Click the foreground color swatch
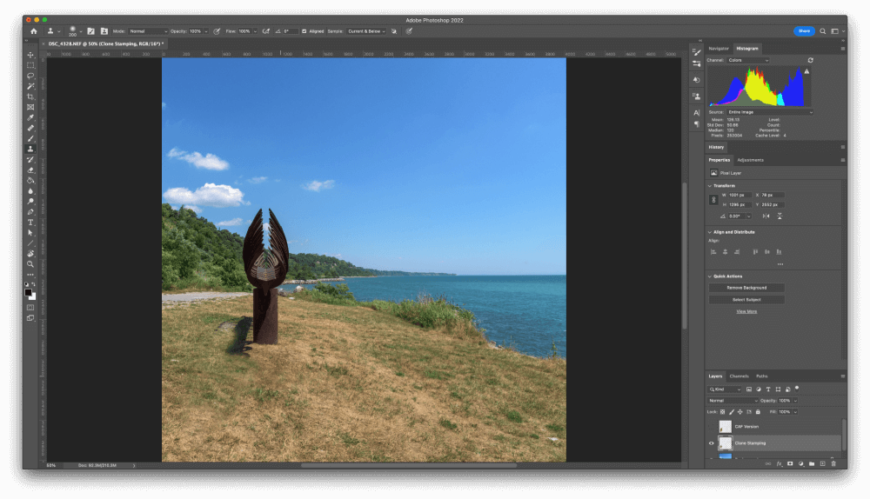This screenshot has height=499, width=870. pos(28,292)
